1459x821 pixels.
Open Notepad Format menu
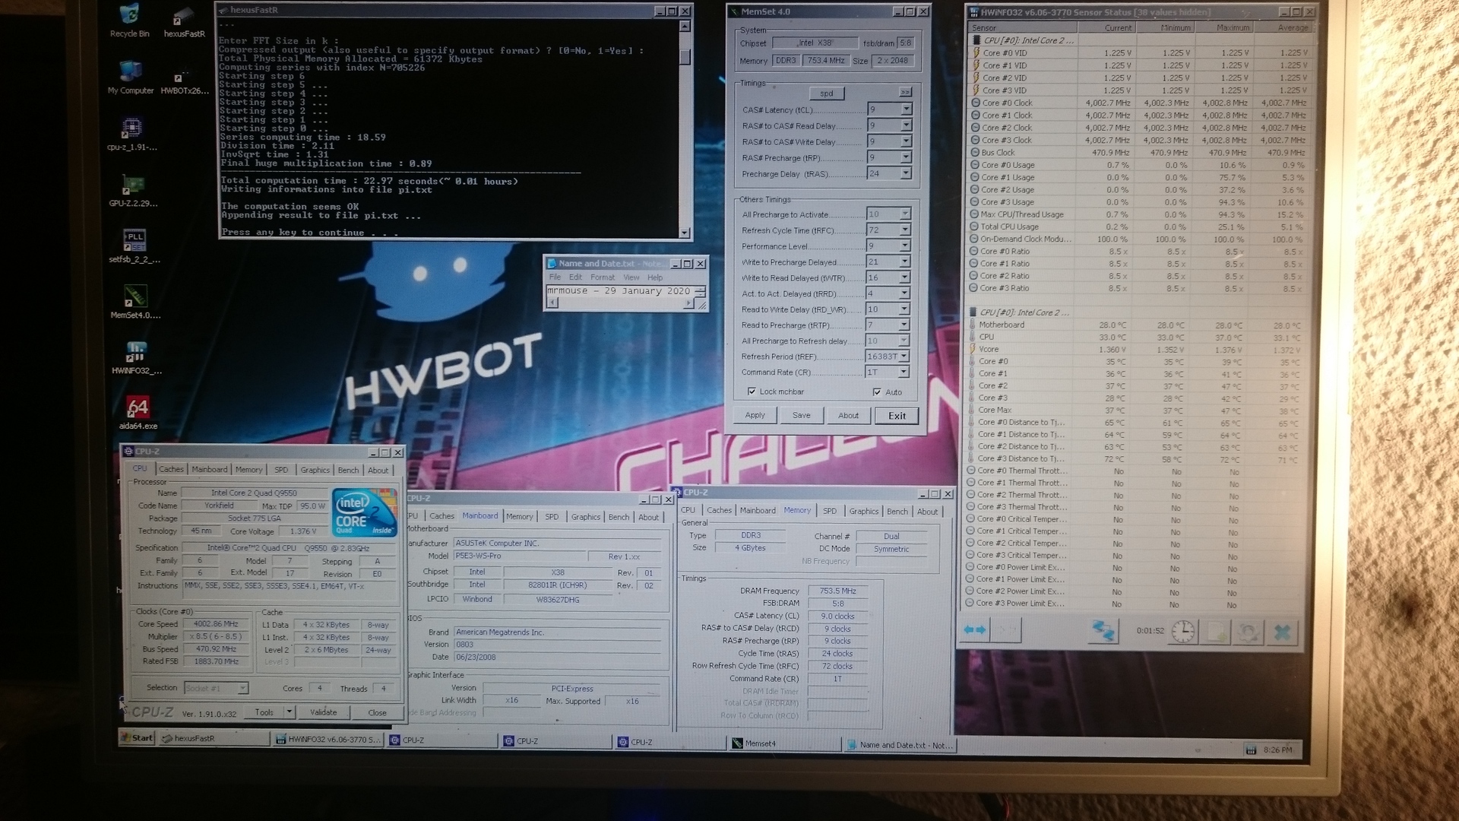[603, 277]
